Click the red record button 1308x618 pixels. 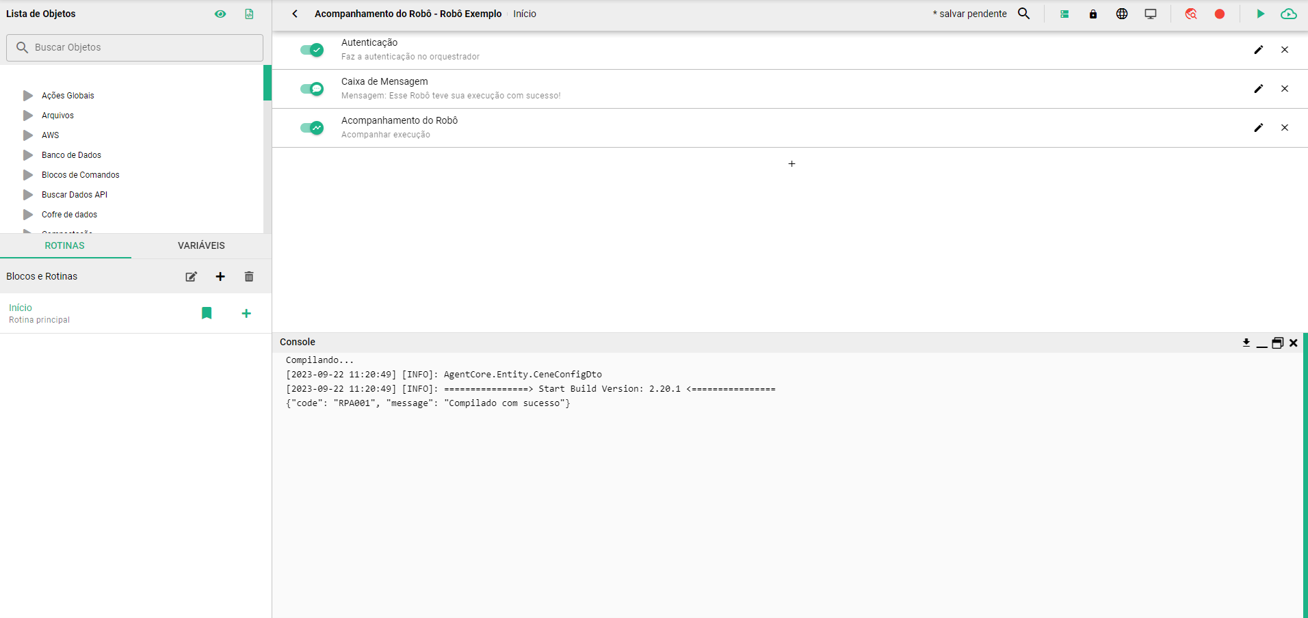(x=1219, y=14)
